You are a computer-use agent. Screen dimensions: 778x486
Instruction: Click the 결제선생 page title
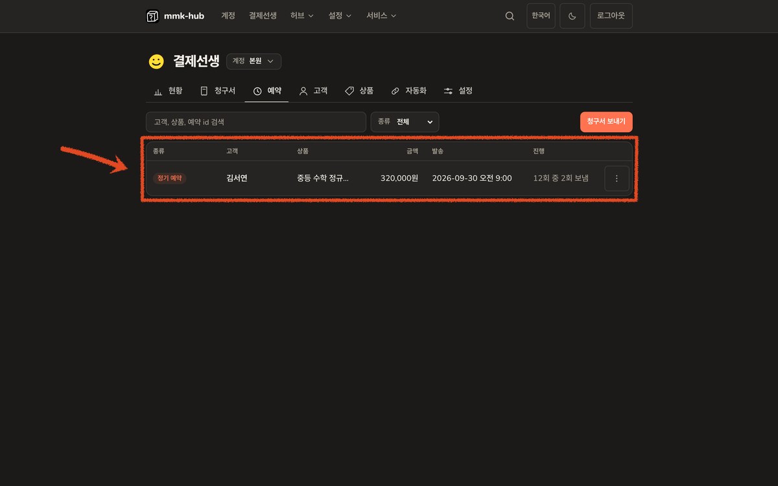196,62
